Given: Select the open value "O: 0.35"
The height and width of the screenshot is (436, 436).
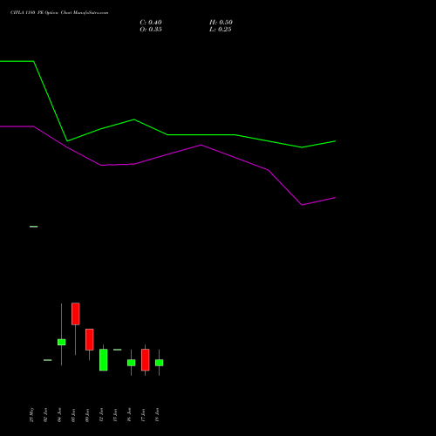Looking at the screenshot, I should click(151, 30).
